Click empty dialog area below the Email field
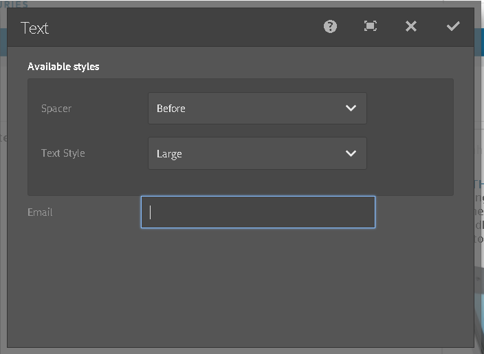The height and width of the screenshot is (354, 484). [x=247, y=289]
